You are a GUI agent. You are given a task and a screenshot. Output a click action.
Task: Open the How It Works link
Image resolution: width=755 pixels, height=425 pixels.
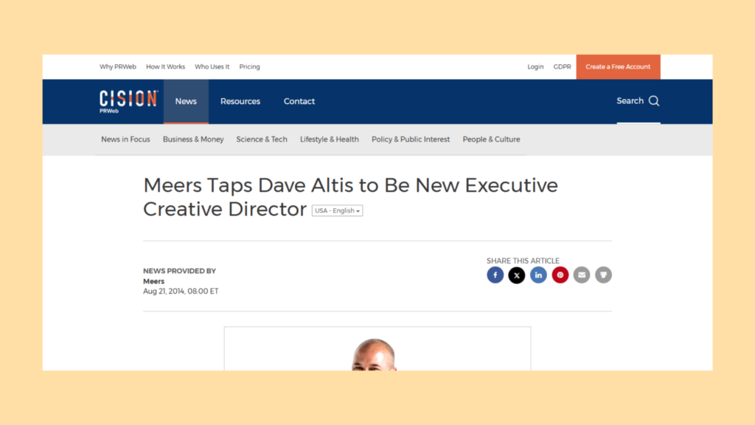[x=166, y=67]
